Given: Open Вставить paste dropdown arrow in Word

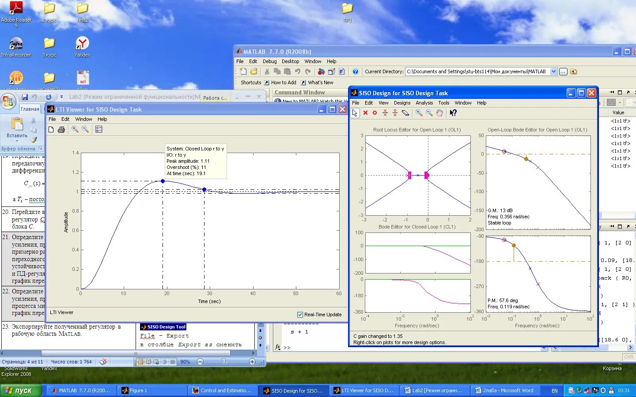Looking at the screenshot, I should point(17,141).
